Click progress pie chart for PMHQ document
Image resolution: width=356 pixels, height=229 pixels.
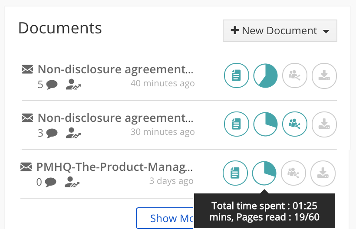[x=264, y=173]
